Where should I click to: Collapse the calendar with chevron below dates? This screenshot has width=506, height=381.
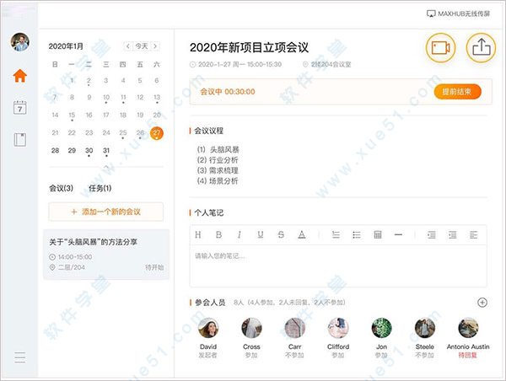(106, 167)
